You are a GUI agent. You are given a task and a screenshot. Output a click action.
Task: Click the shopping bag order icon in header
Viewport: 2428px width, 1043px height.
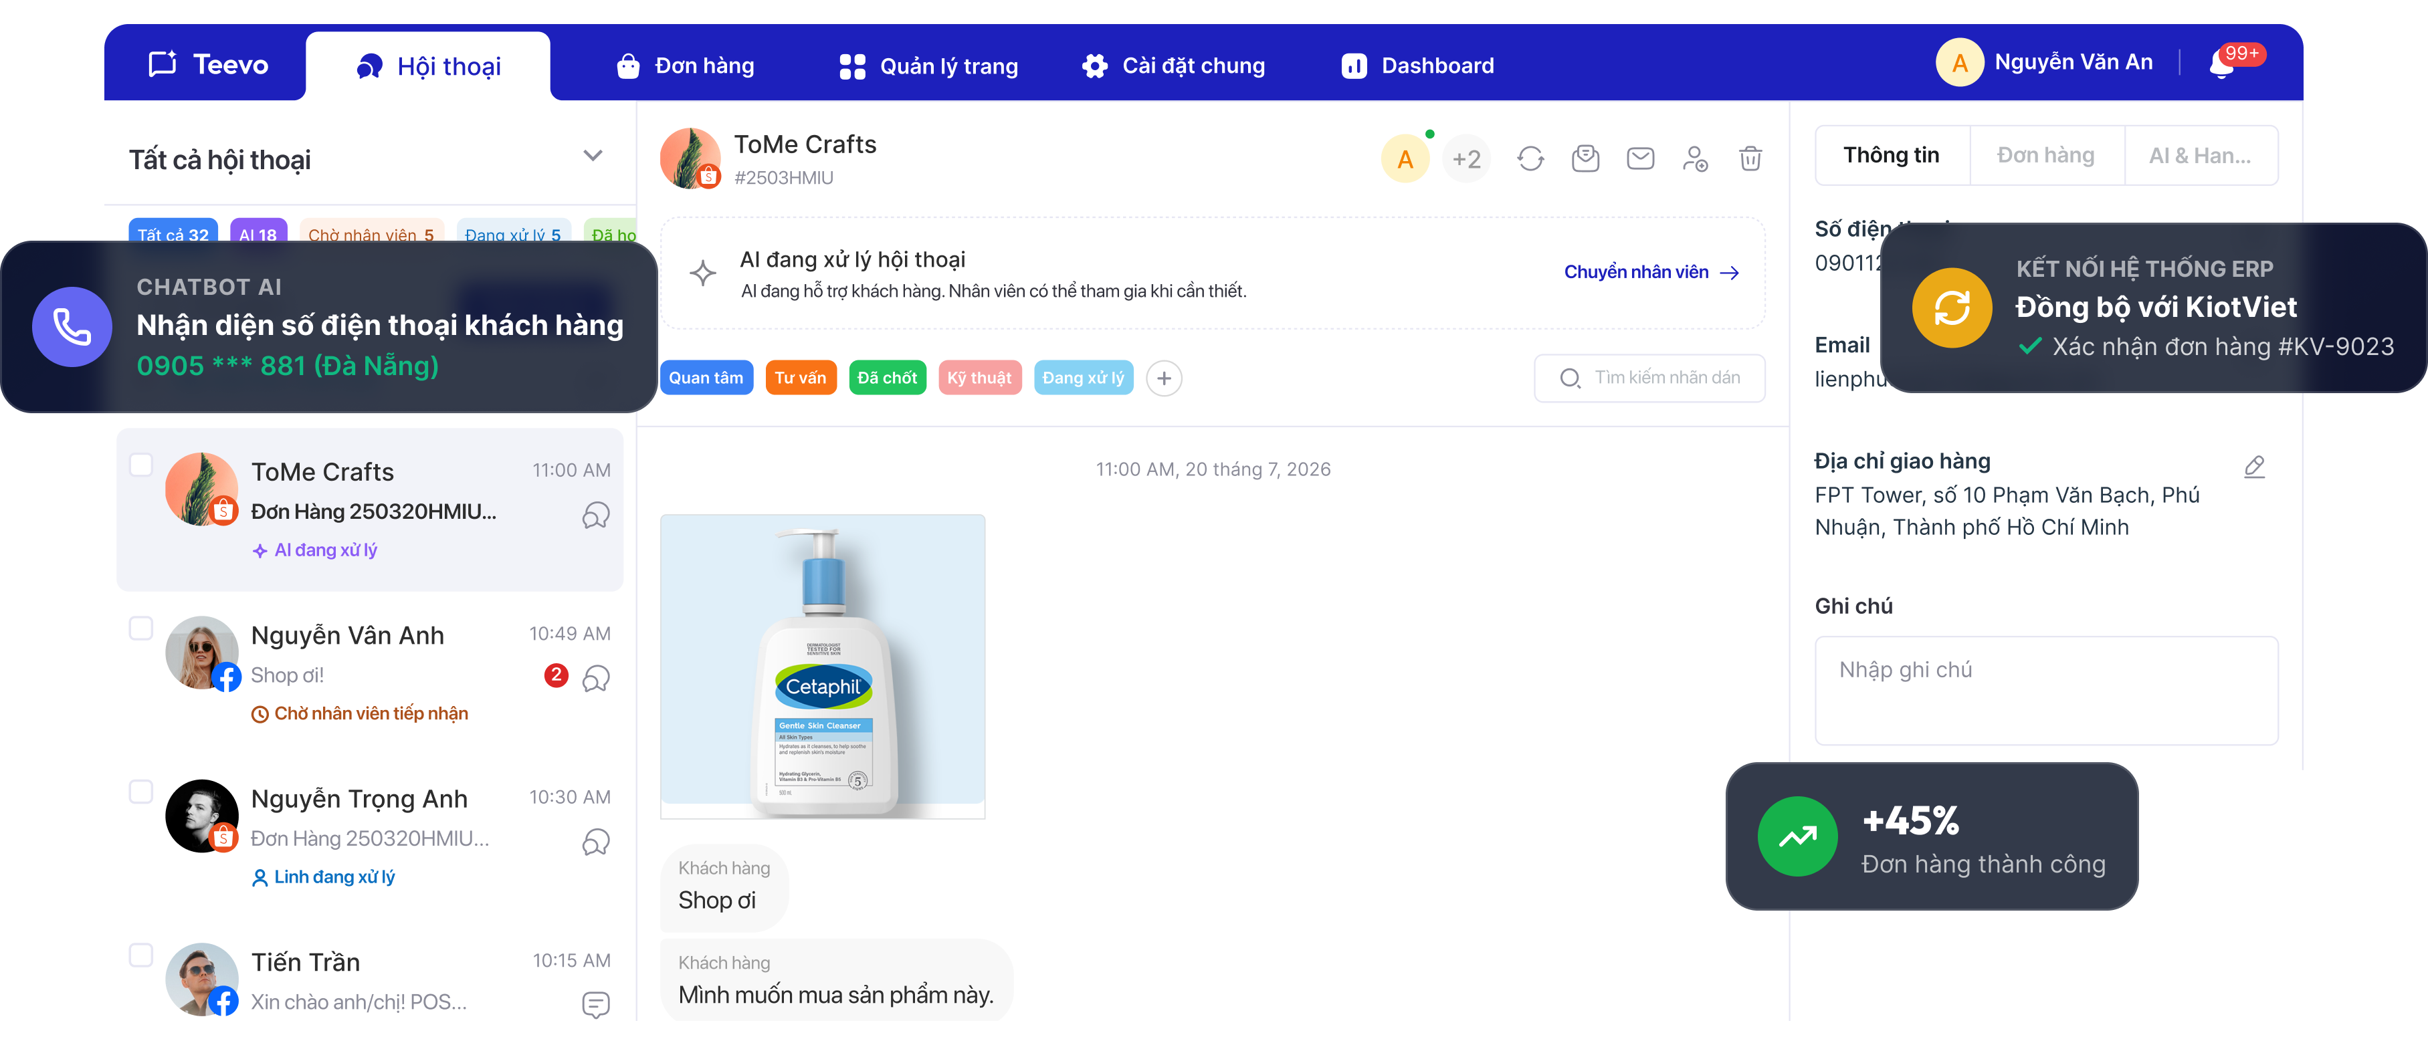[1585, 158]
